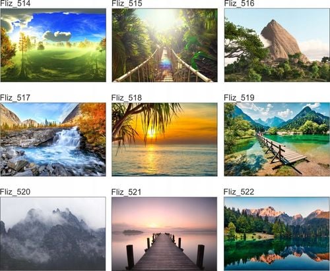Open the Fliz_515 jungle rope bridge image
This screenshot has width=330, height=271.
(165, 45)
